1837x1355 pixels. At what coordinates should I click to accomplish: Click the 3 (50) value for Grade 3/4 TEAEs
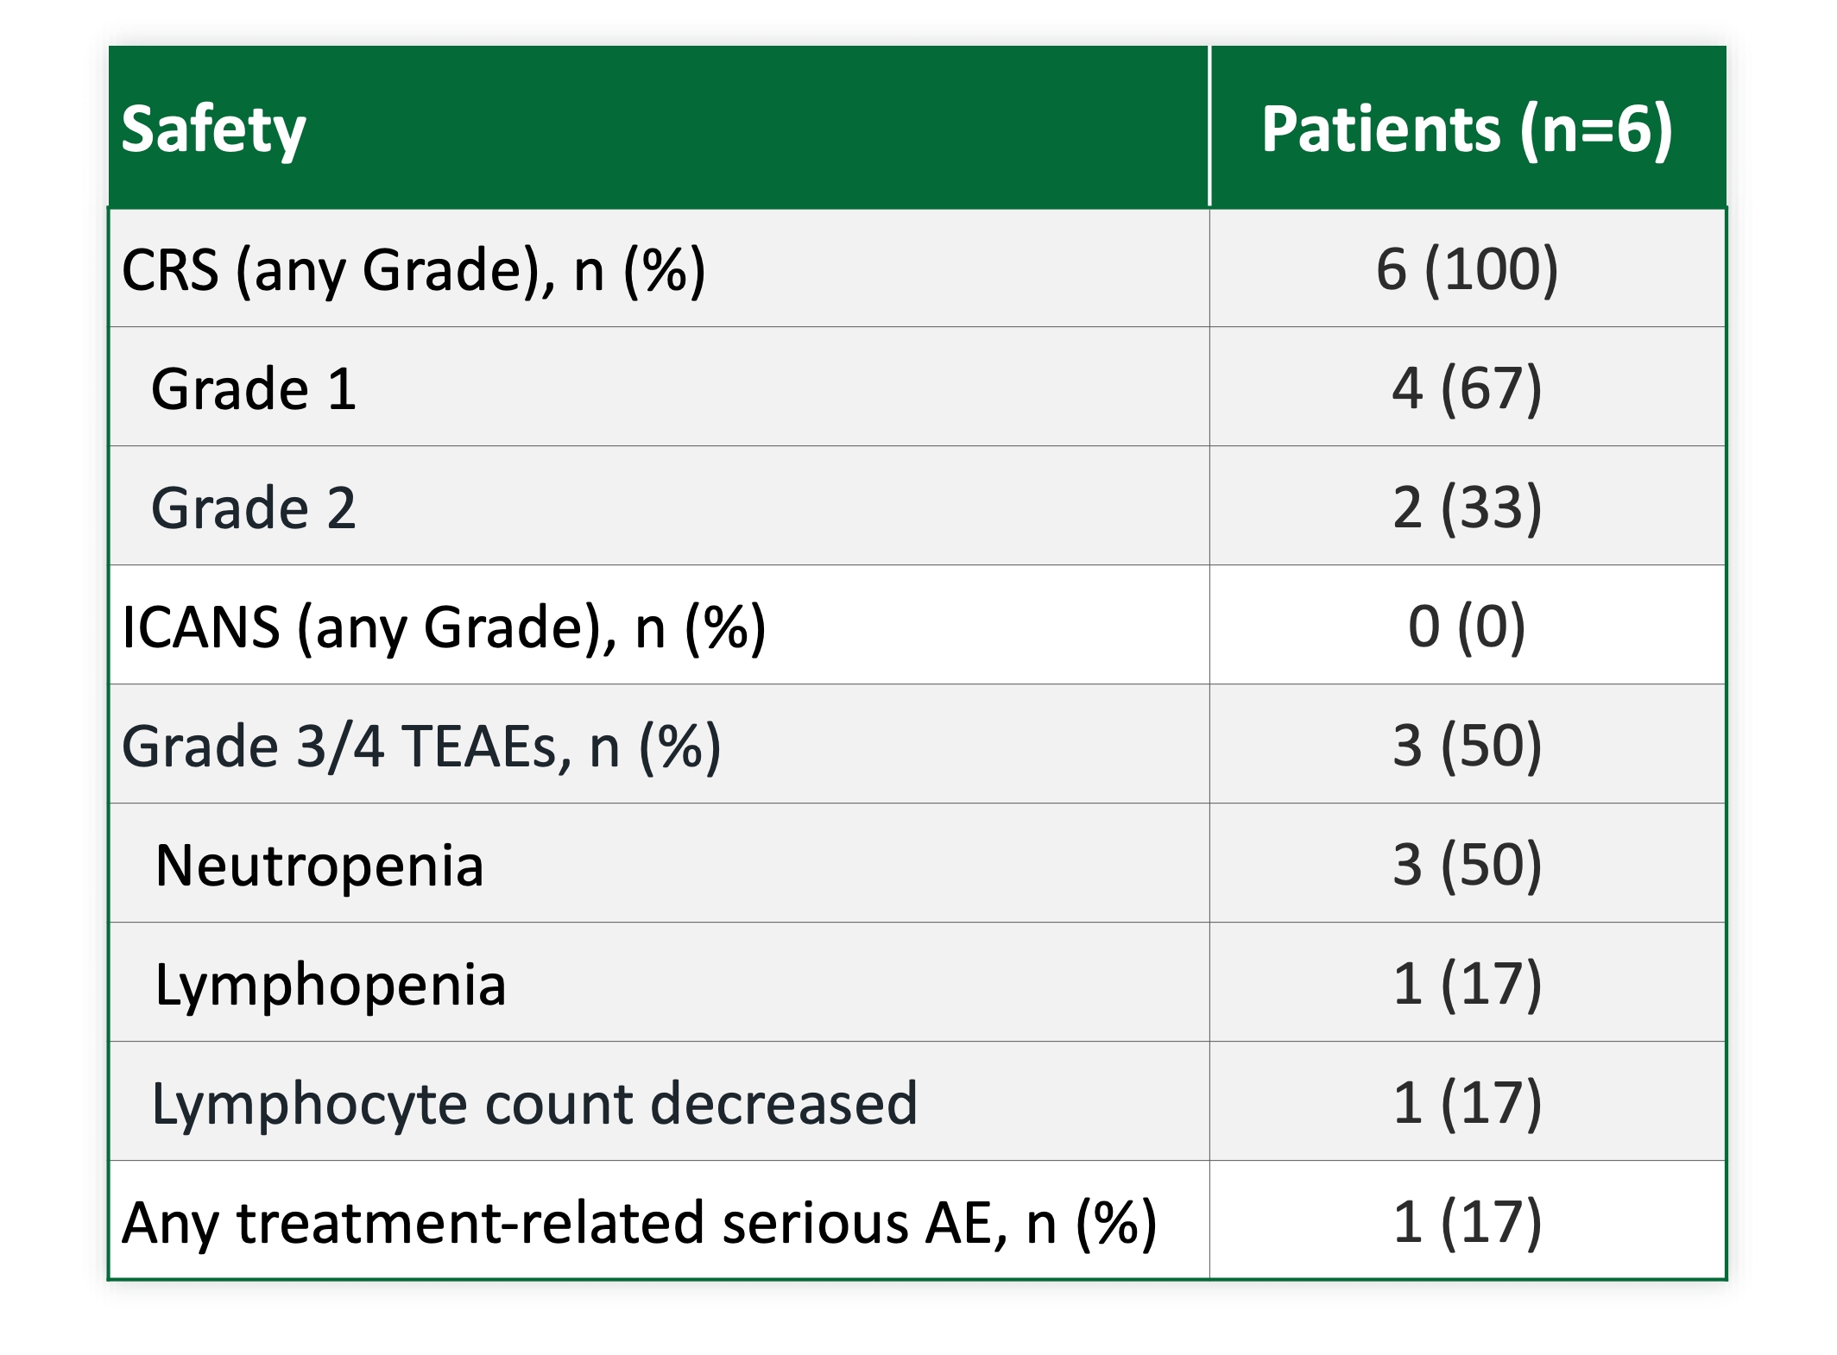pos(1467,746)
